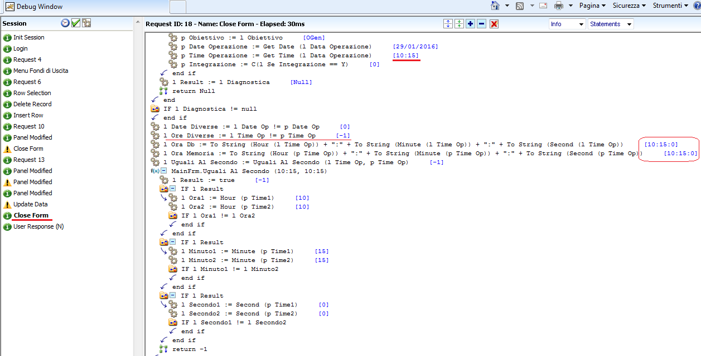Toggle the green checkmark filter in Session header
Viewport: 701px width, 356px height.
[76, 23]
